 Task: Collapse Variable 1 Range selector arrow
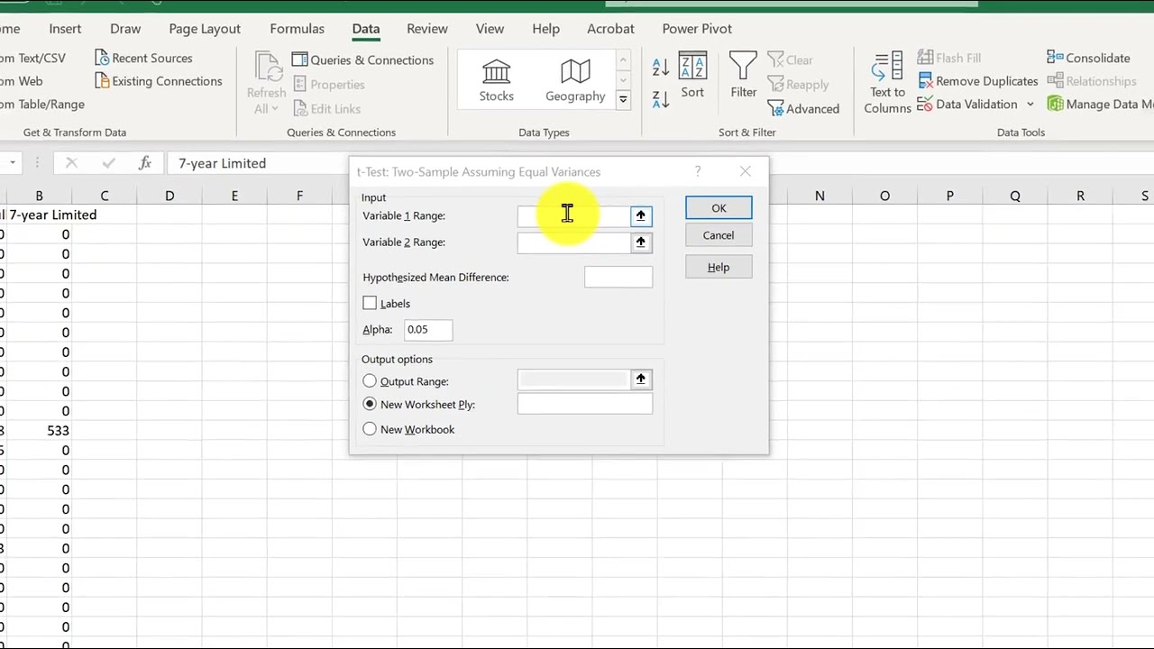(640, 216)
